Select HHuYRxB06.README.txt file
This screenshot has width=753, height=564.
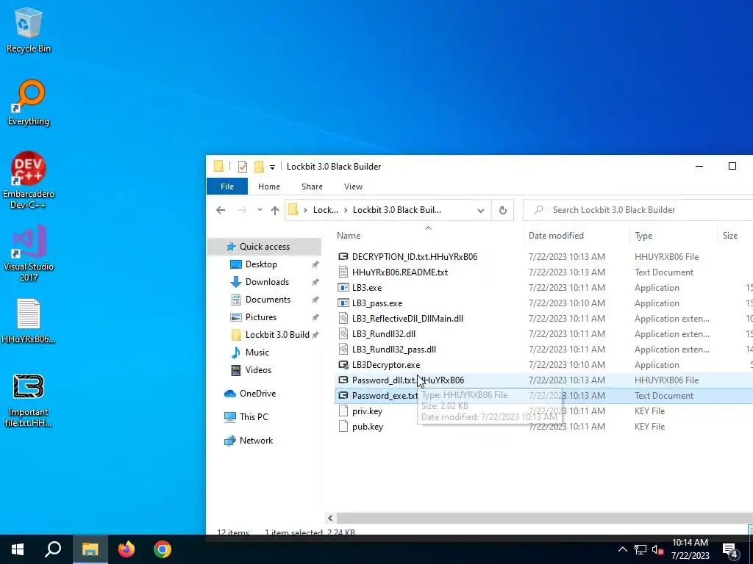coord(399,272)
